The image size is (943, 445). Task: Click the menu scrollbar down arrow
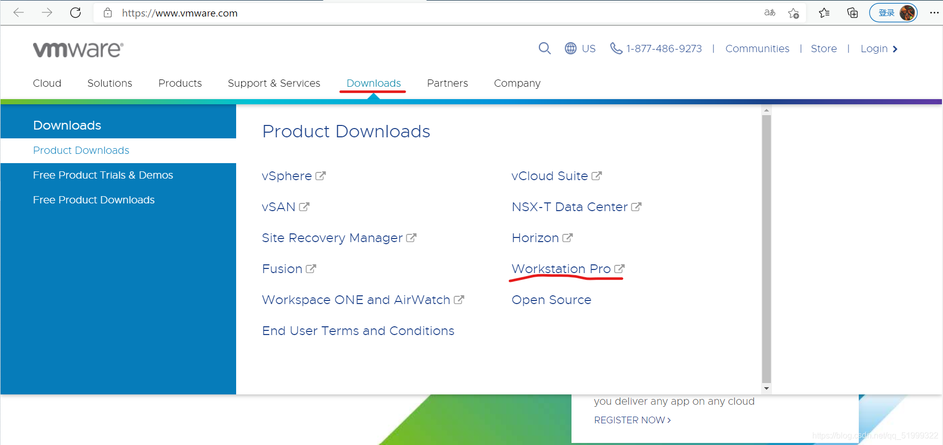point(766,388)
